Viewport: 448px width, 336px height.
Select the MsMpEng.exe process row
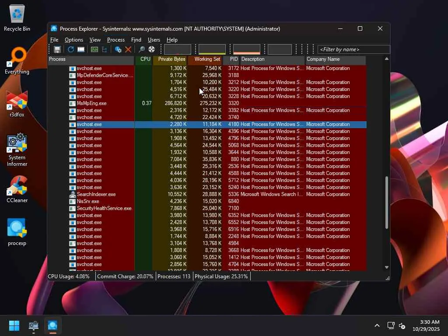click(207, 103)
